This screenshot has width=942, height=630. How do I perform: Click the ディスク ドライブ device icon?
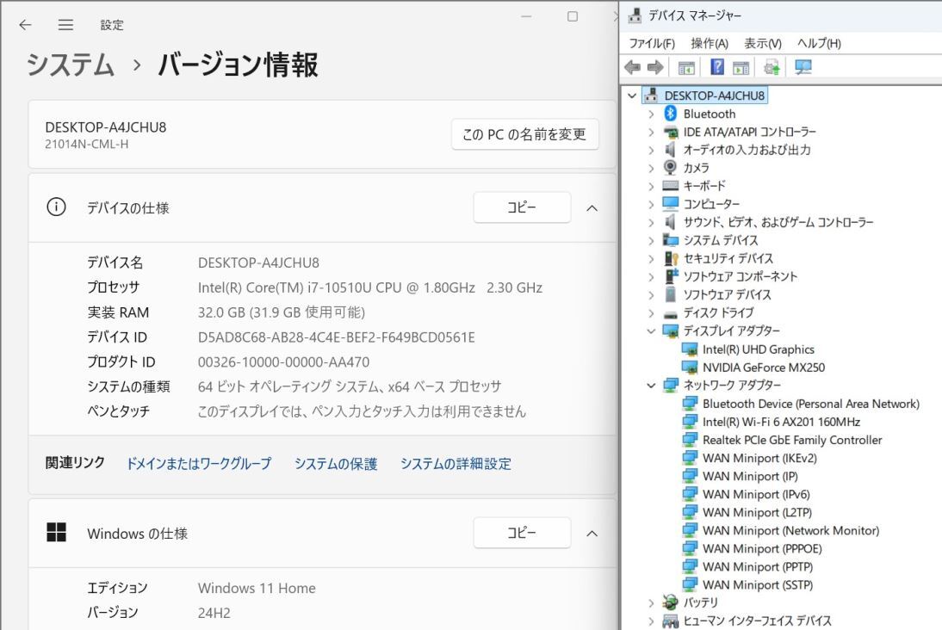[671, 313]
